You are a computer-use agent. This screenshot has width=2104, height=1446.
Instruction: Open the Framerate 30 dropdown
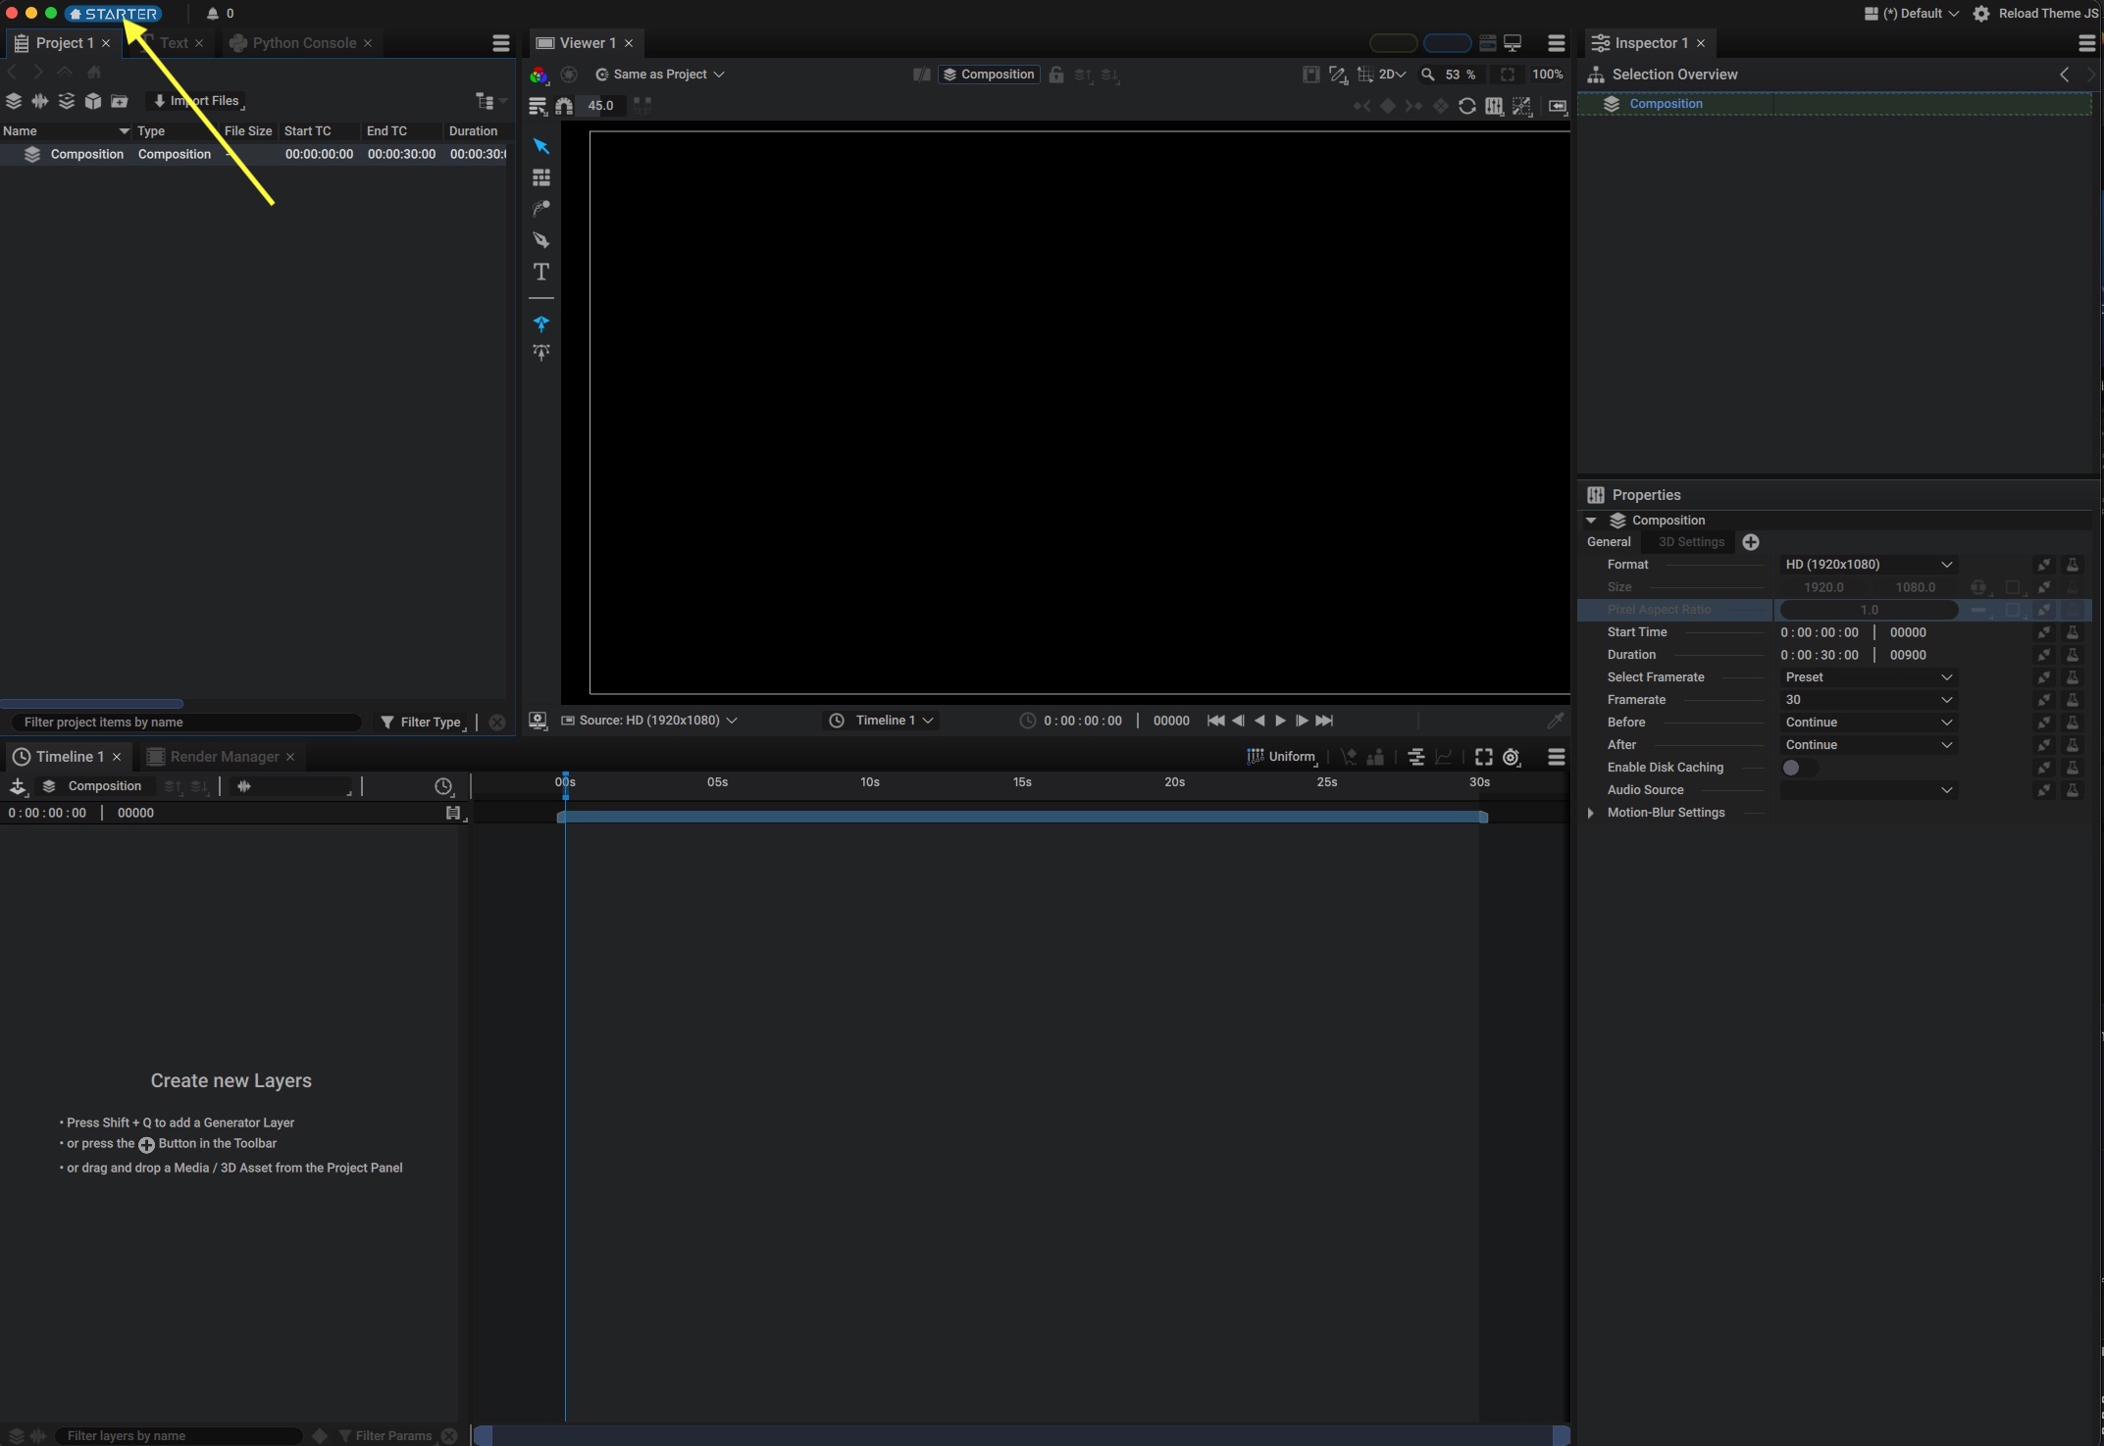coord(1868,700)
